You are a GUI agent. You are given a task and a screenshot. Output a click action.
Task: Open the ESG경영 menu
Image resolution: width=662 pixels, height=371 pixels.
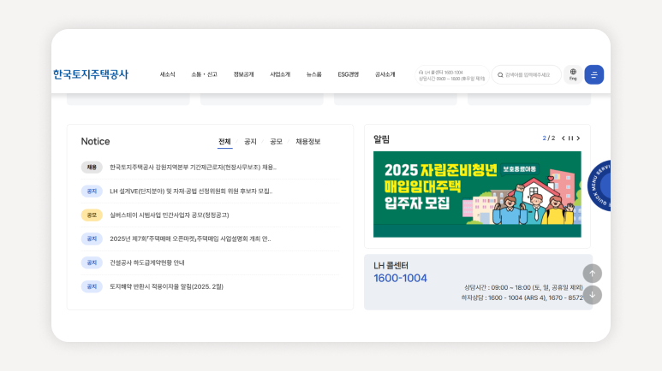[x=348, y=74]
